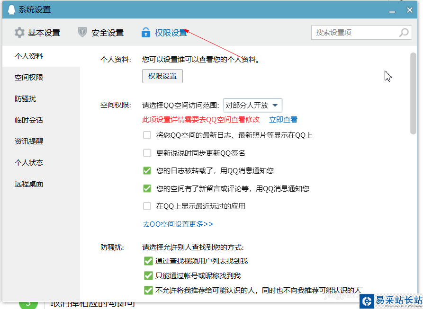423x309 pixels.
Task: Click the 权限设置 button under 个人资料
Action: 162,76
